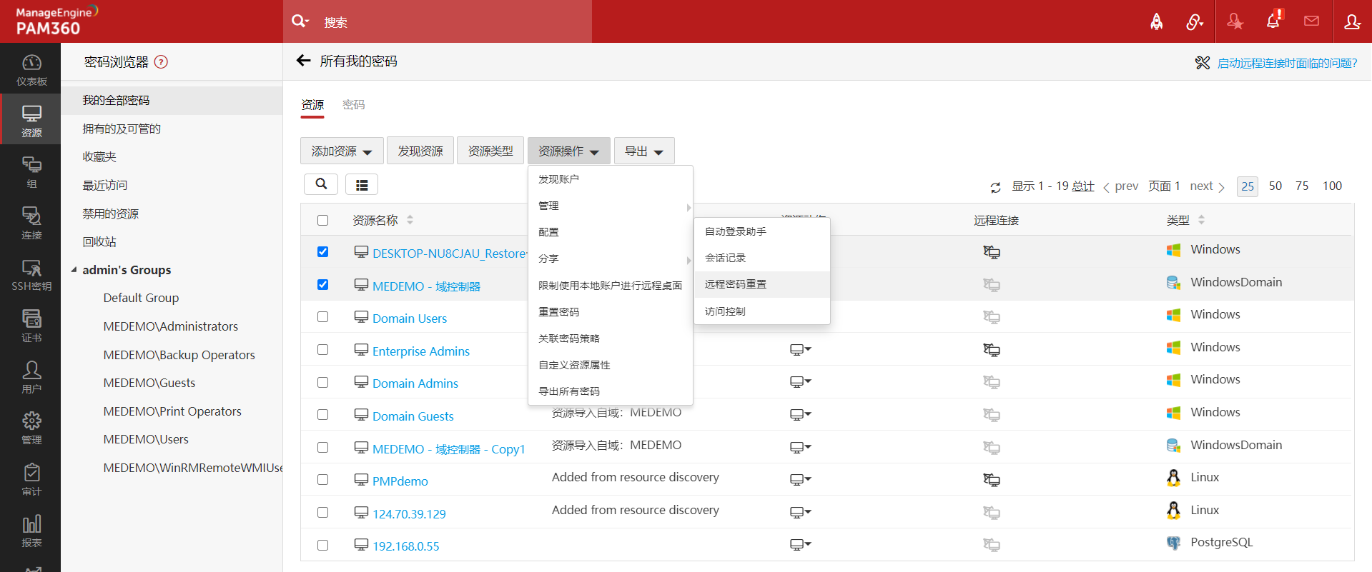1372x572 pixels.
Task: Open the 证书 certificates sidebar icon
Action: pyautogui.click(x=31, y=326)
